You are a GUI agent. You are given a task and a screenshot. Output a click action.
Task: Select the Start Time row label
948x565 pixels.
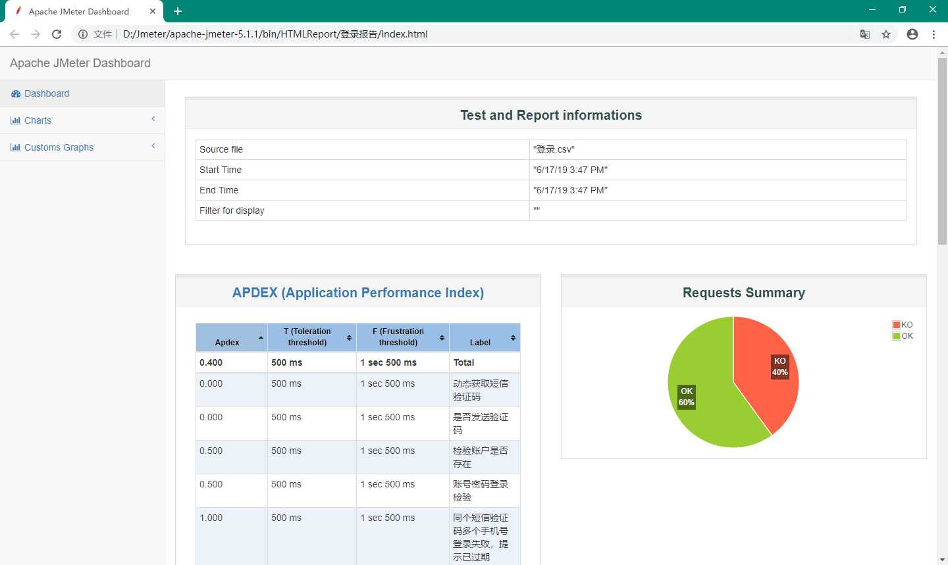221,170
